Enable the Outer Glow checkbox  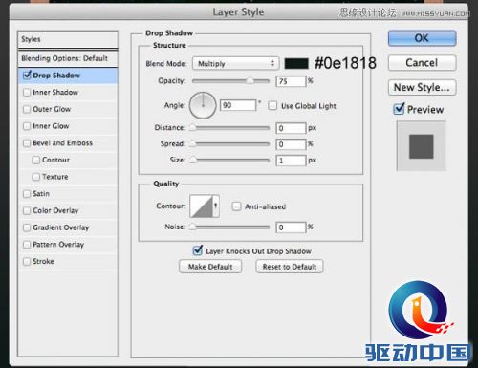click(x=27, y=109)
